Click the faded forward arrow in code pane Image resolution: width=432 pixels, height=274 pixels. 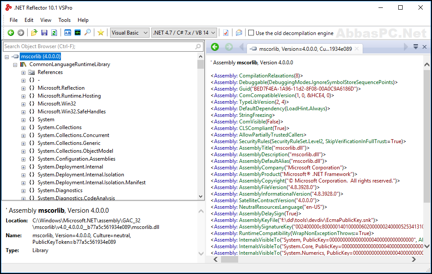[228, 47]
